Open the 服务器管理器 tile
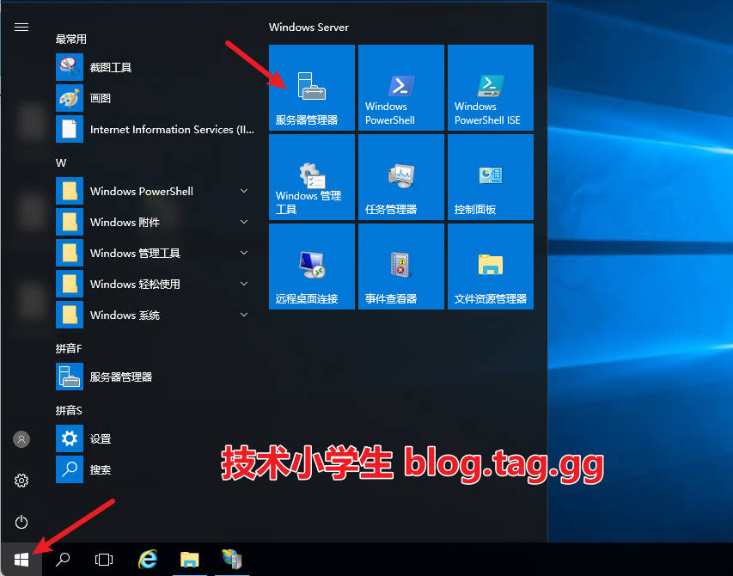 (311, 88)
